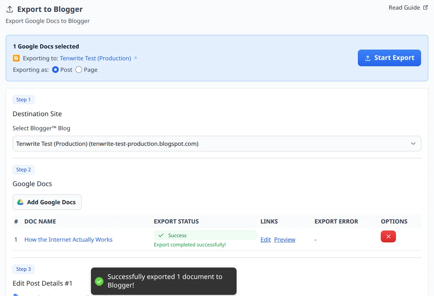Preview the exported Blogger post

(x=285, y=239)
